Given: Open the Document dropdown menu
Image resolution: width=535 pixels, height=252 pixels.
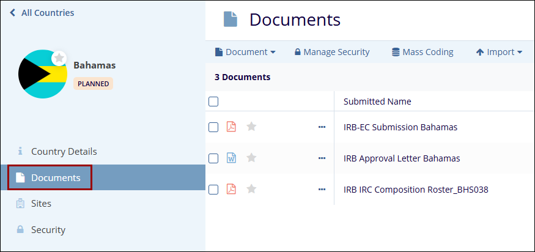Looking at the screenshot, I should point(245,52).
